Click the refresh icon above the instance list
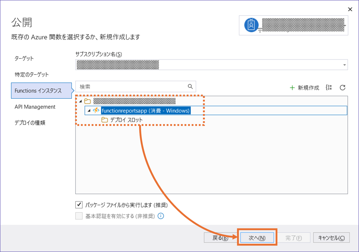359x252 pixels. 343,87
